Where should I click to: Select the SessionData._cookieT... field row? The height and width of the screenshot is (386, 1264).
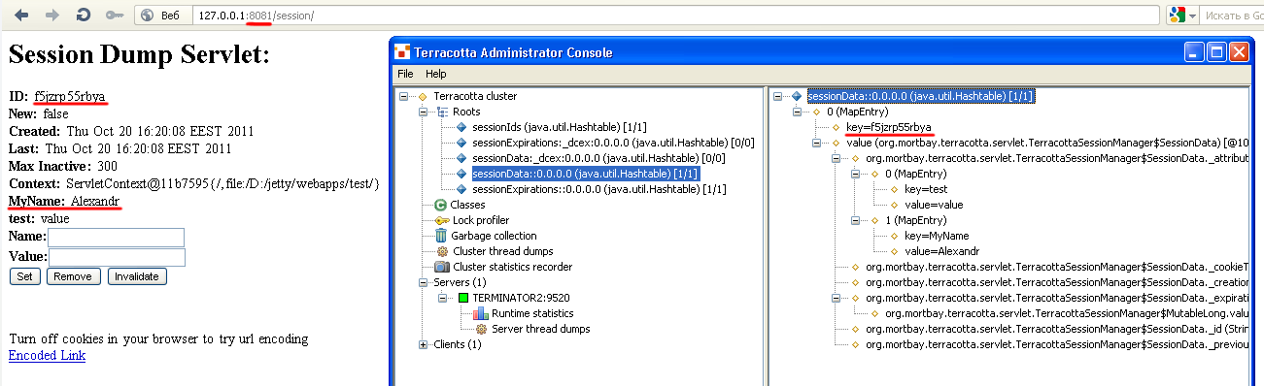[1056, 267]
